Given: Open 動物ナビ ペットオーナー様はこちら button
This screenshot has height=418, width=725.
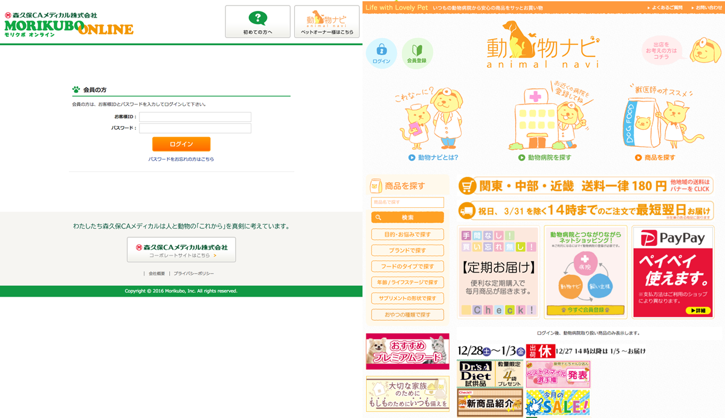Looking at the screenshot, I should click(327, 22).
